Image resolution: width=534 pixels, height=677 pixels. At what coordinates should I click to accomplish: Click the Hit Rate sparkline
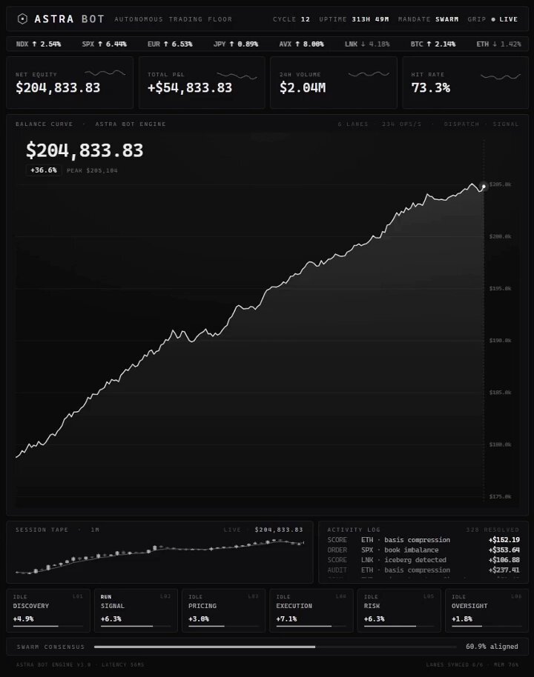(x=501, y=77)
